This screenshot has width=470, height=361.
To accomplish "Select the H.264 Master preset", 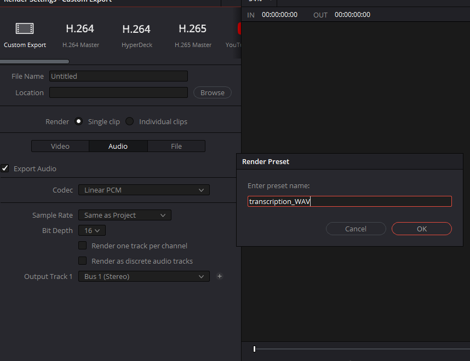I will 80,33.
